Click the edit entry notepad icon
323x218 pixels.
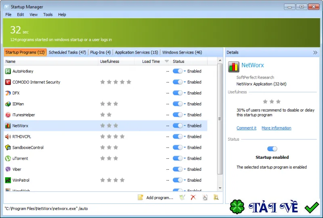point(182,197)
